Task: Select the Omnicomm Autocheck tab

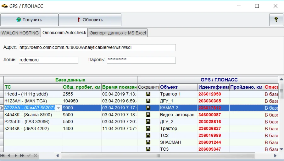Action: [64, 33]
